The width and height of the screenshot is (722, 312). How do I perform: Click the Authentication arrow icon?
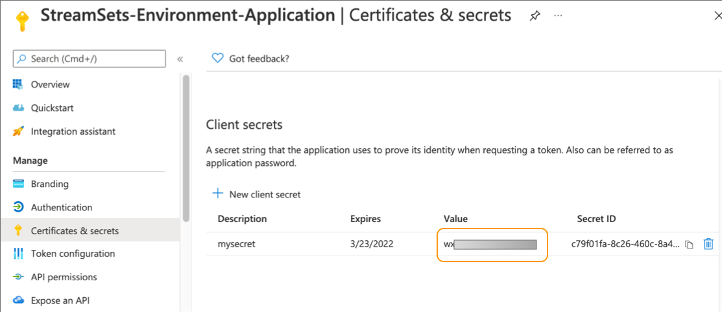coord(18,207)
